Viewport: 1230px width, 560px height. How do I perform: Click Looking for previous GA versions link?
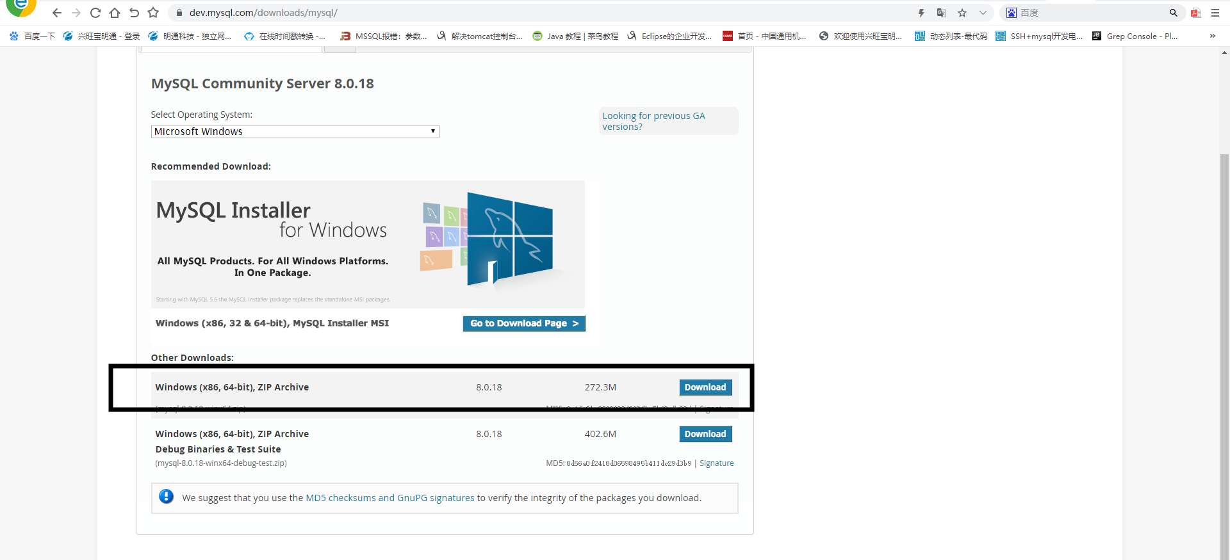pyautogui.click(x=653, y=121)
